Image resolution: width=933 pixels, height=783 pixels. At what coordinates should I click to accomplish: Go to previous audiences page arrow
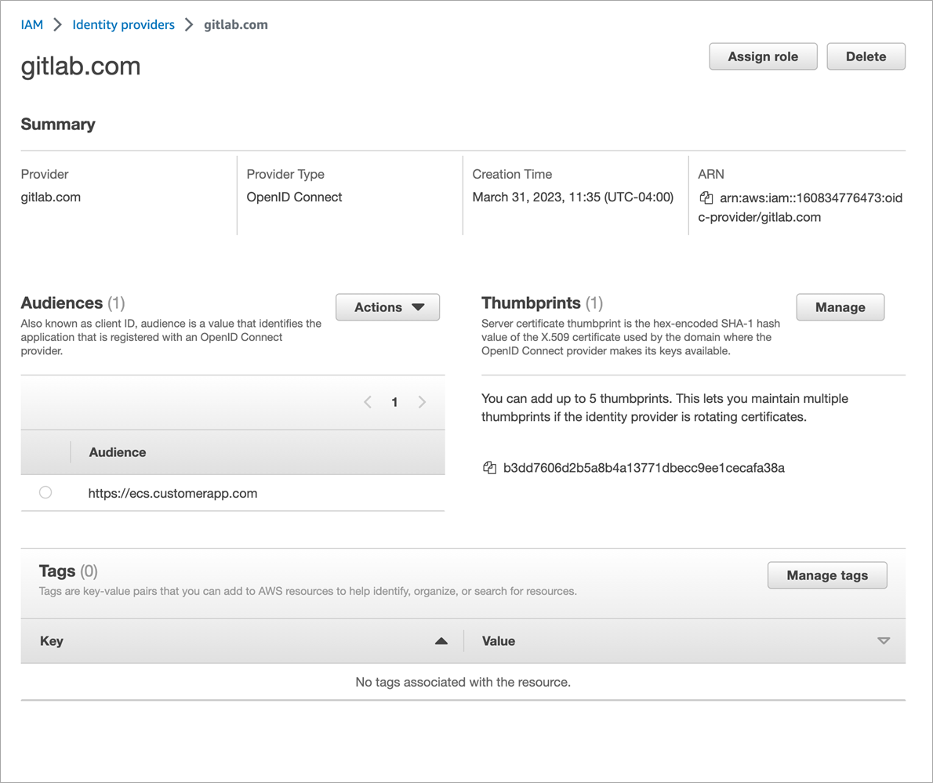(368, 402)
